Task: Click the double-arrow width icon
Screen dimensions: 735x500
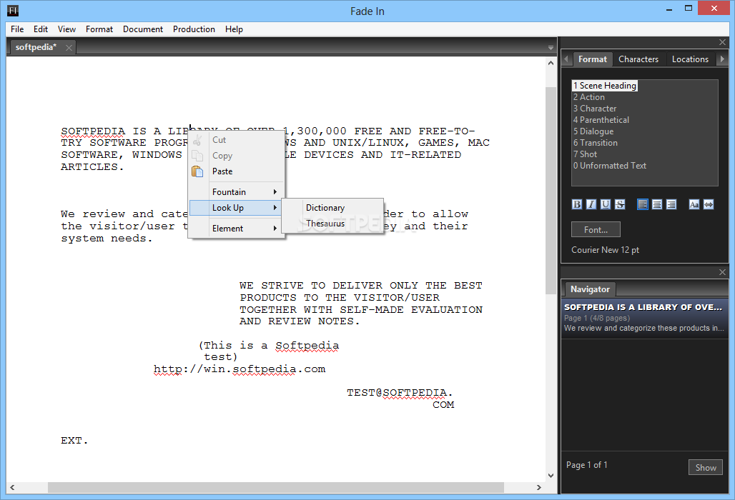Action: pos(709,204)
